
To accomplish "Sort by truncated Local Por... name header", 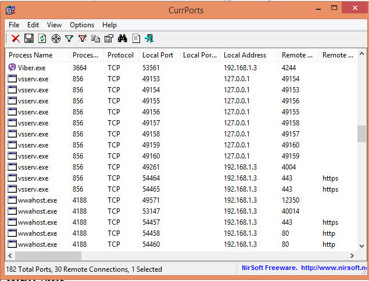I will 199,55.
